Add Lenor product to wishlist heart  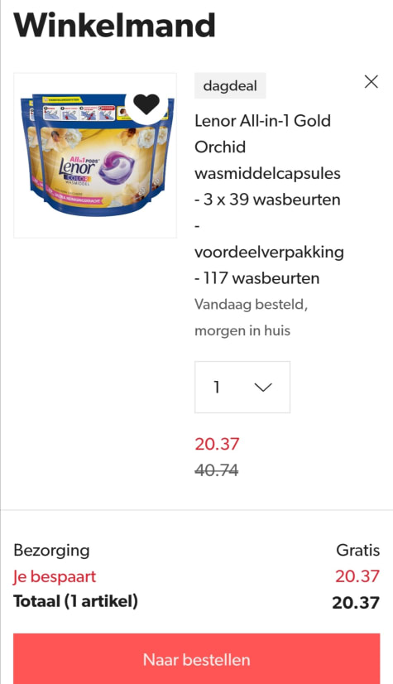(x=146, y=104)
